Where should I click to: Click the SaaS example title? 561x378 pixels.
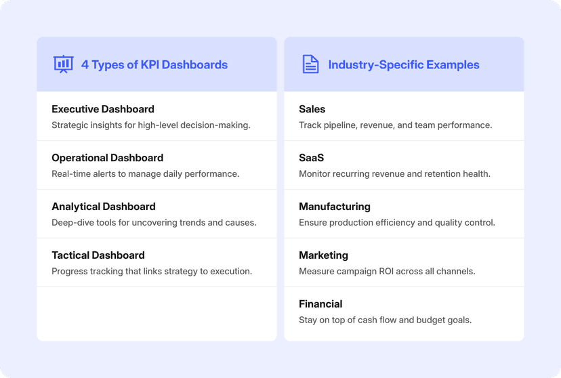click(x=311, y=158)
